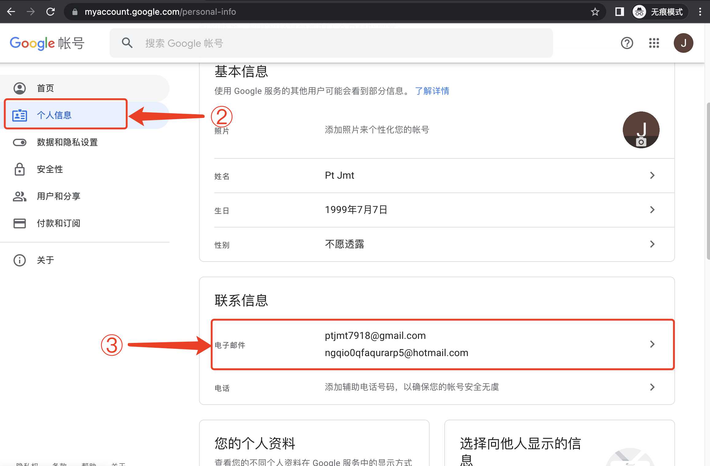This screenshot has height=466, width=710.
Task: Select 安全性 in the sidebar
Action: 49,169
